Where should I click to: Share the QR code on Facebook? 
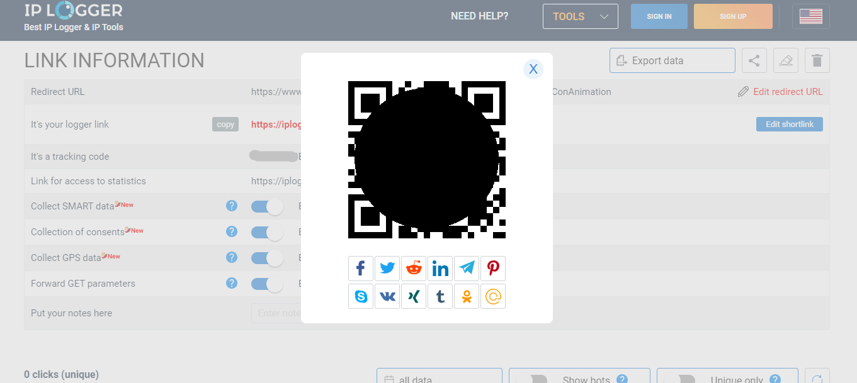361,269
